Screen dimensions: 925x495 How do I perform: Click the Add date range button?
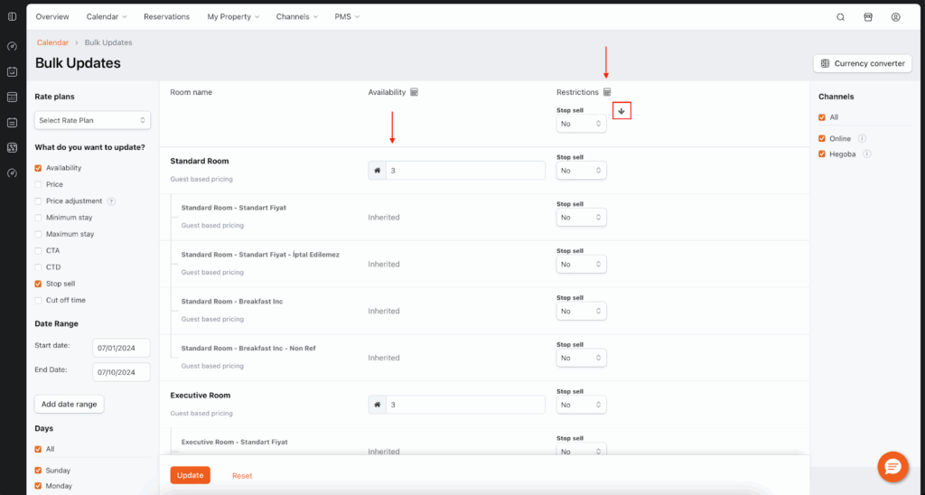pos(70,404)
